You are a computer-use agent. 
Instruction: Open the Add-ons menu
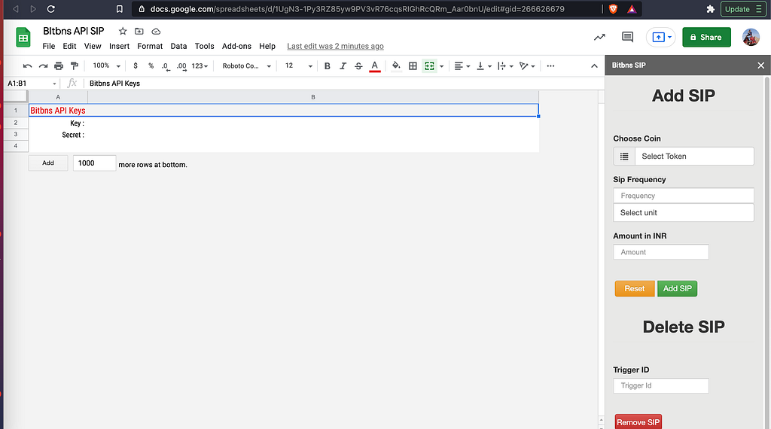(x=236, y=46)
